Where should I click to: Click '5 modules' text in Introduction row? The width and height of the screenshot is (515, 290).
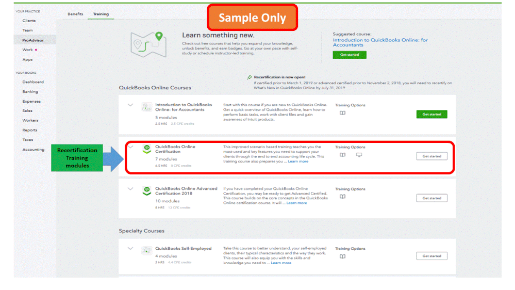point(166,117)
